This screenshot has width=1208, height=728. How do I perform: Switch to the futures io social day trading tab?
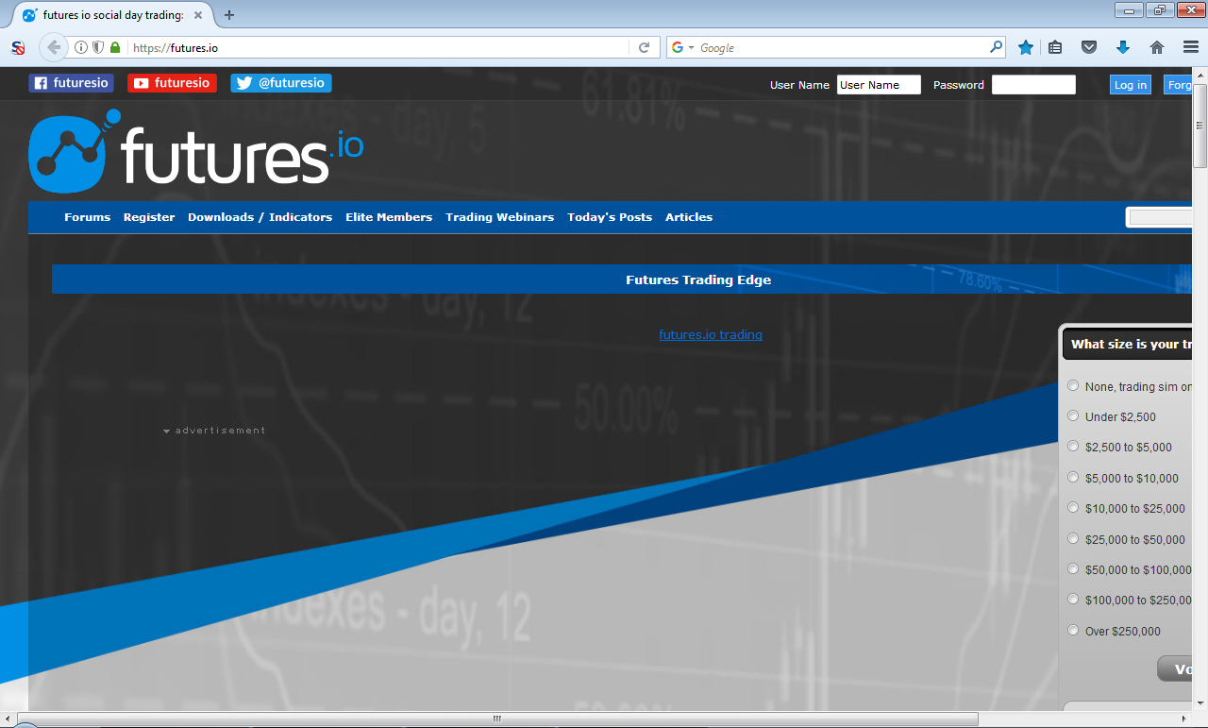(111, 15)
